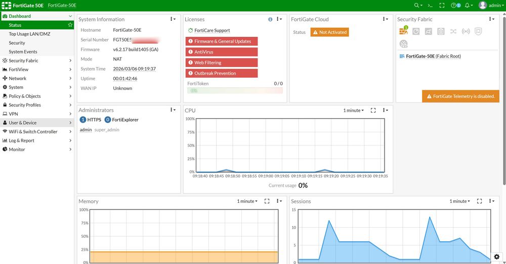
Task: Expand Policy & Objects sidebar menu
Action: [x=37, y=96]
